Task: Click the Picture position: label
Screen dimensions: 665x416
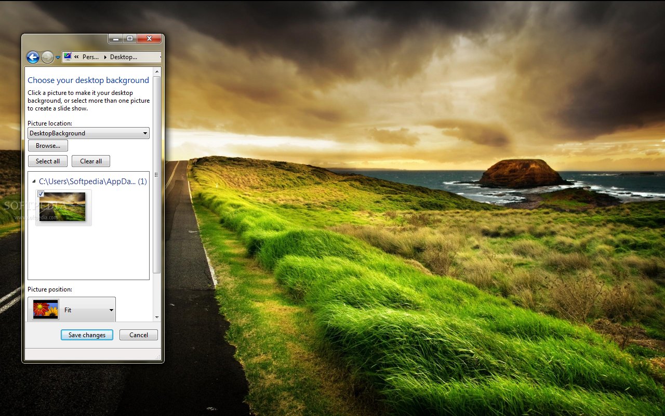Action: (50, 289)
